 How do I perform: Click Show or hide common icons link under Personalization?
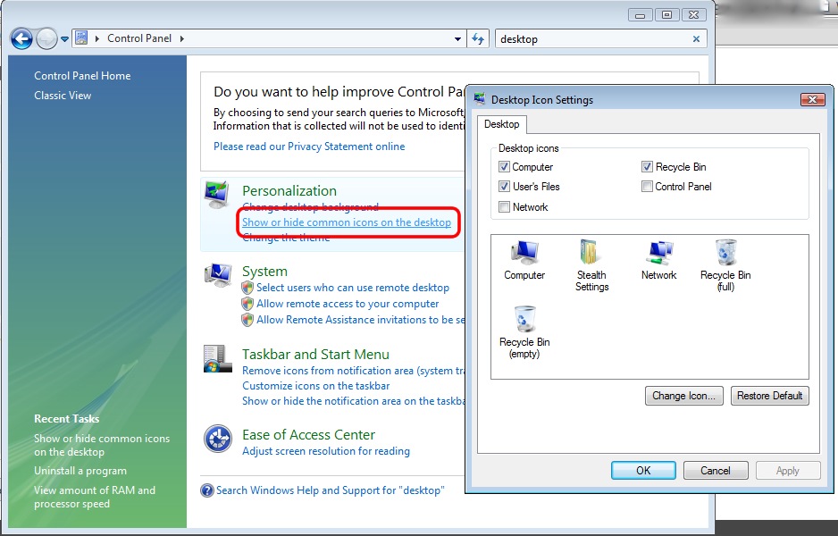point(347,222)
